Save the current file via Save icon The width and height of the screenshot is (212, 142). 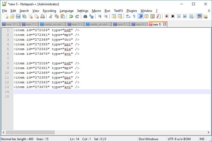[18, 16]
